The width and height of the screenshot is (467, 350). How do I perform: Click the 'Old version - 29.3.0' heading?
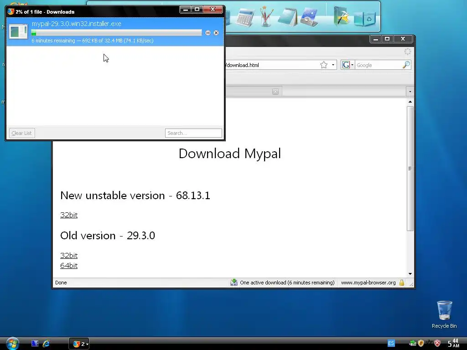pos(108,236)
